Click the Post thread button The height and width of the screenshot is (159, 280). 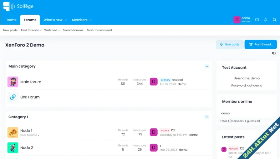[261, 44]
